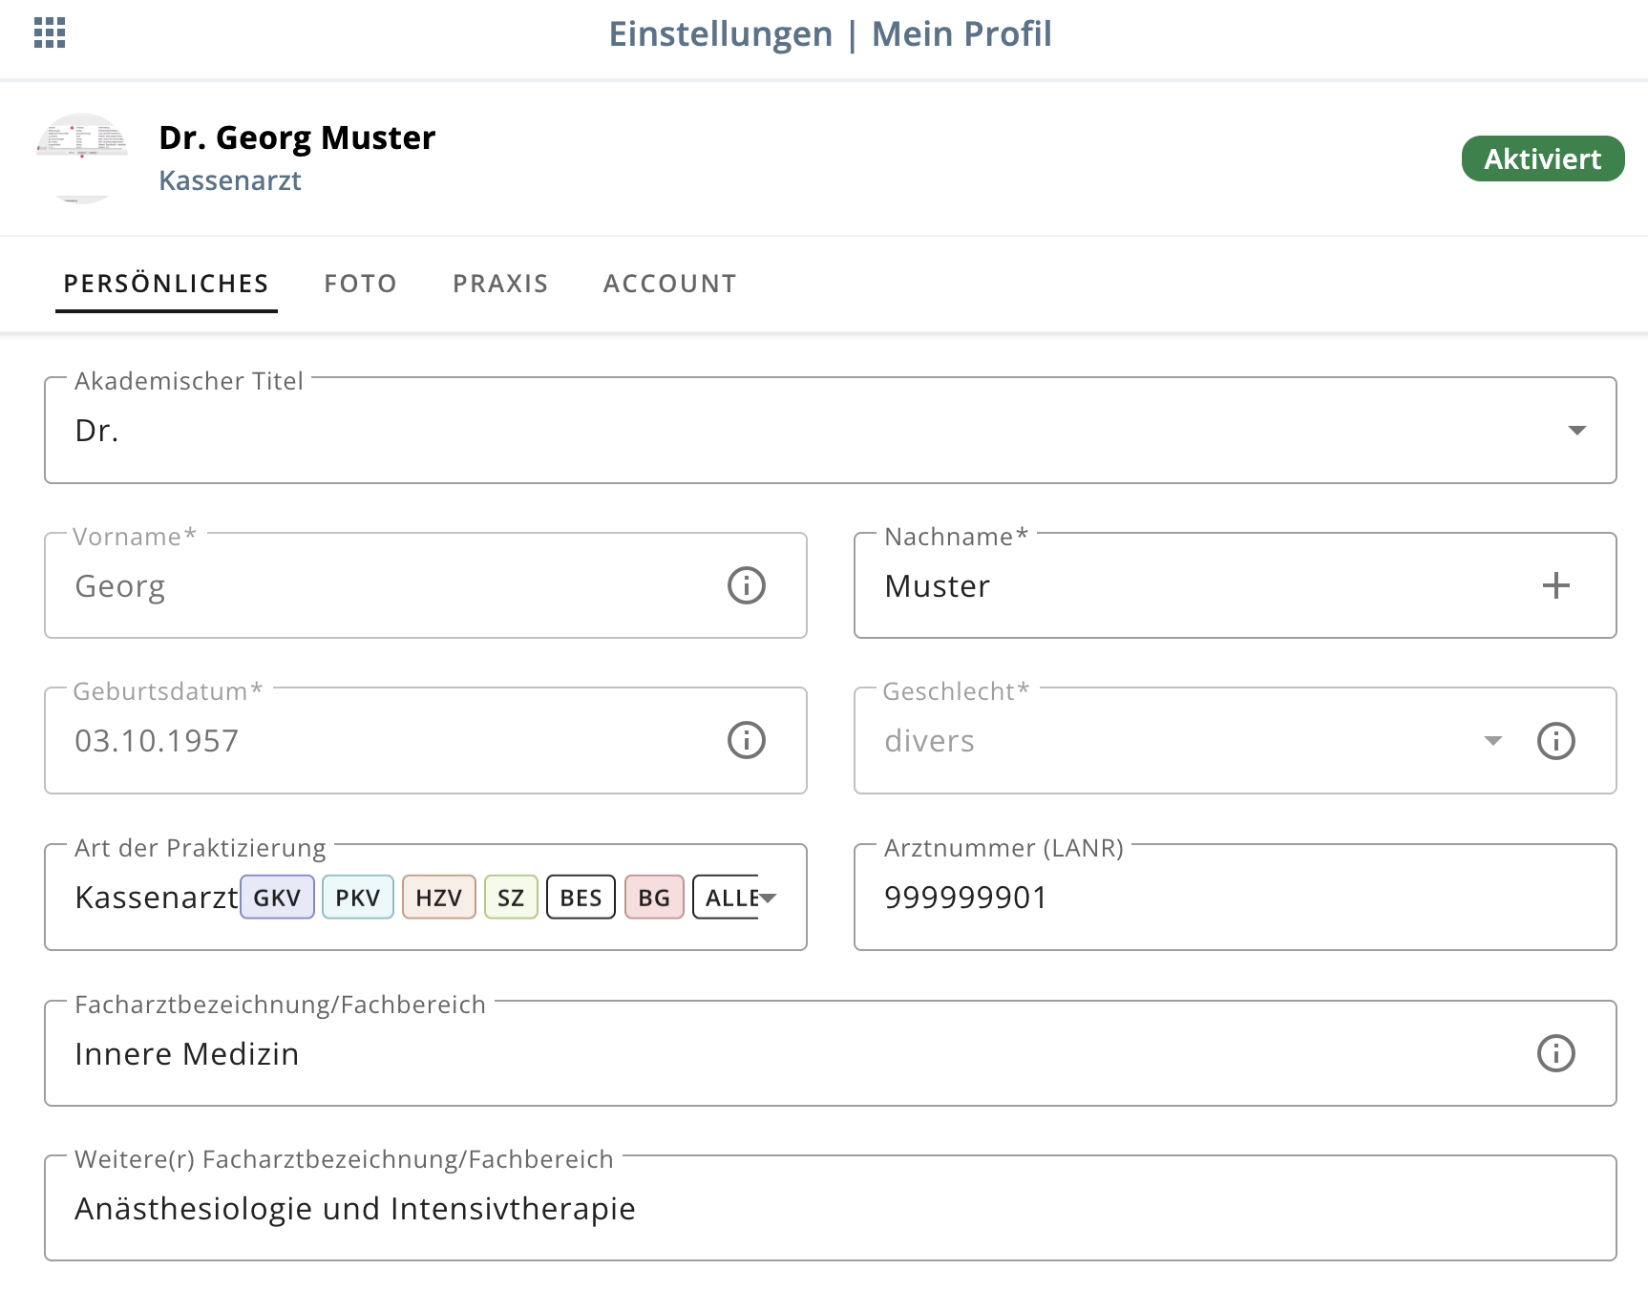Toggle the PKV insurance tag

point(358,898)
